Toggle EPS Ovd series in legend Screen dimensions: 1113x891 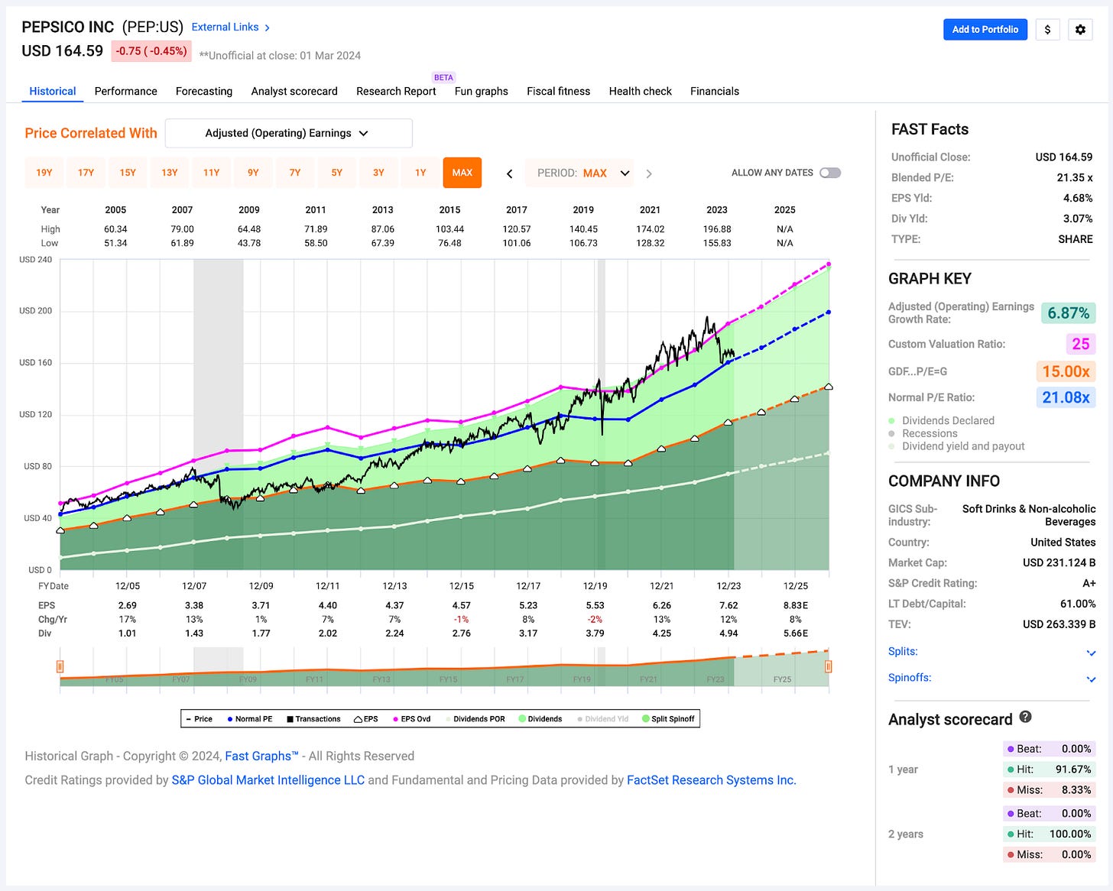tap(412, 719)
